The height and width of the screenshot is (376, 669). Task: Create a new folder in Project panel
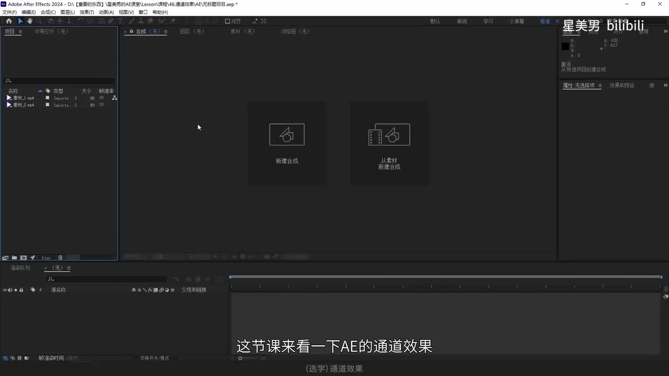(x=14, y=257)
